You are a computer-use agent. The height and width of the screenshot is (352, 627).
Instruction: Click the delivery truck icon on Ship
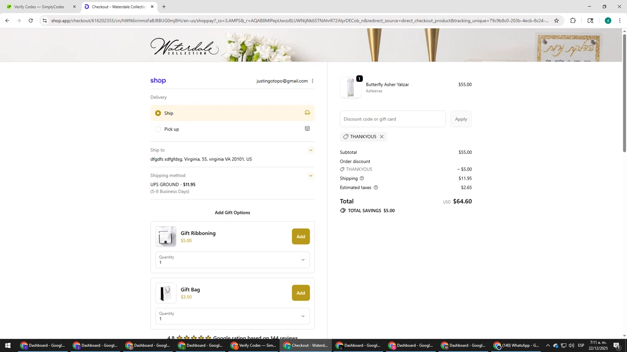[307, 113]
